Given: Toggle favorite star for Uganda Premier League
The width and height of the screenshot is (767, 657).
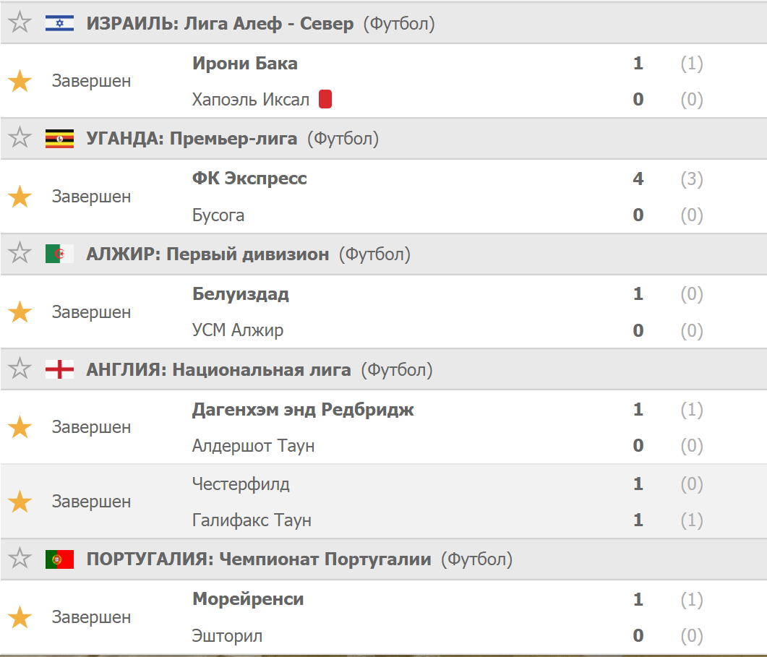Looking at the screenshot, I should point(20,138).
